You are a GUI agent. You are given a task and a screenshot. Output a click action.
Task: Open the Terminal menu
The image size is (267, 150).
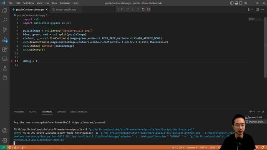point(65,3)
